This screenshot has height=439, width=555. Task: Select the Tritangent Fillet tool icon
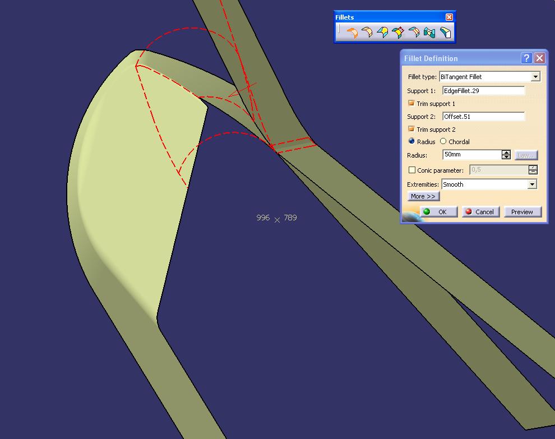[x=445, y=33]
